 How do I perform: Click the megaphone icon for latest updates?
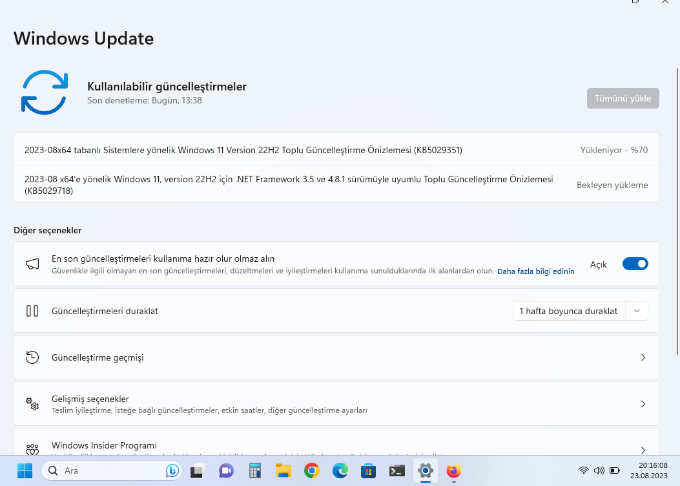click(x=32, y=264)
